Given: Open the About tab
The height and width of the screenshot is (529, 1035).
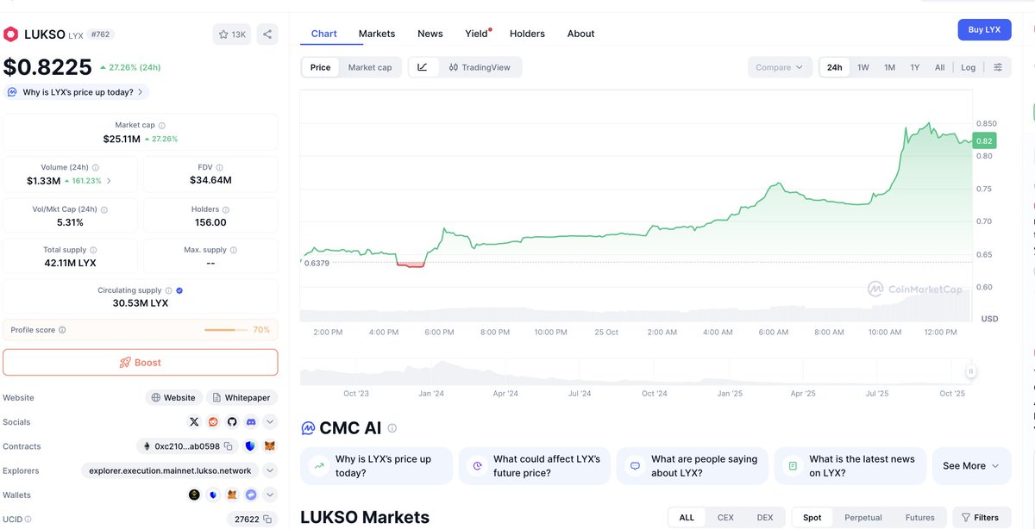Looking at the screenshot, I should pyautogui.click(x=580, y=34).
